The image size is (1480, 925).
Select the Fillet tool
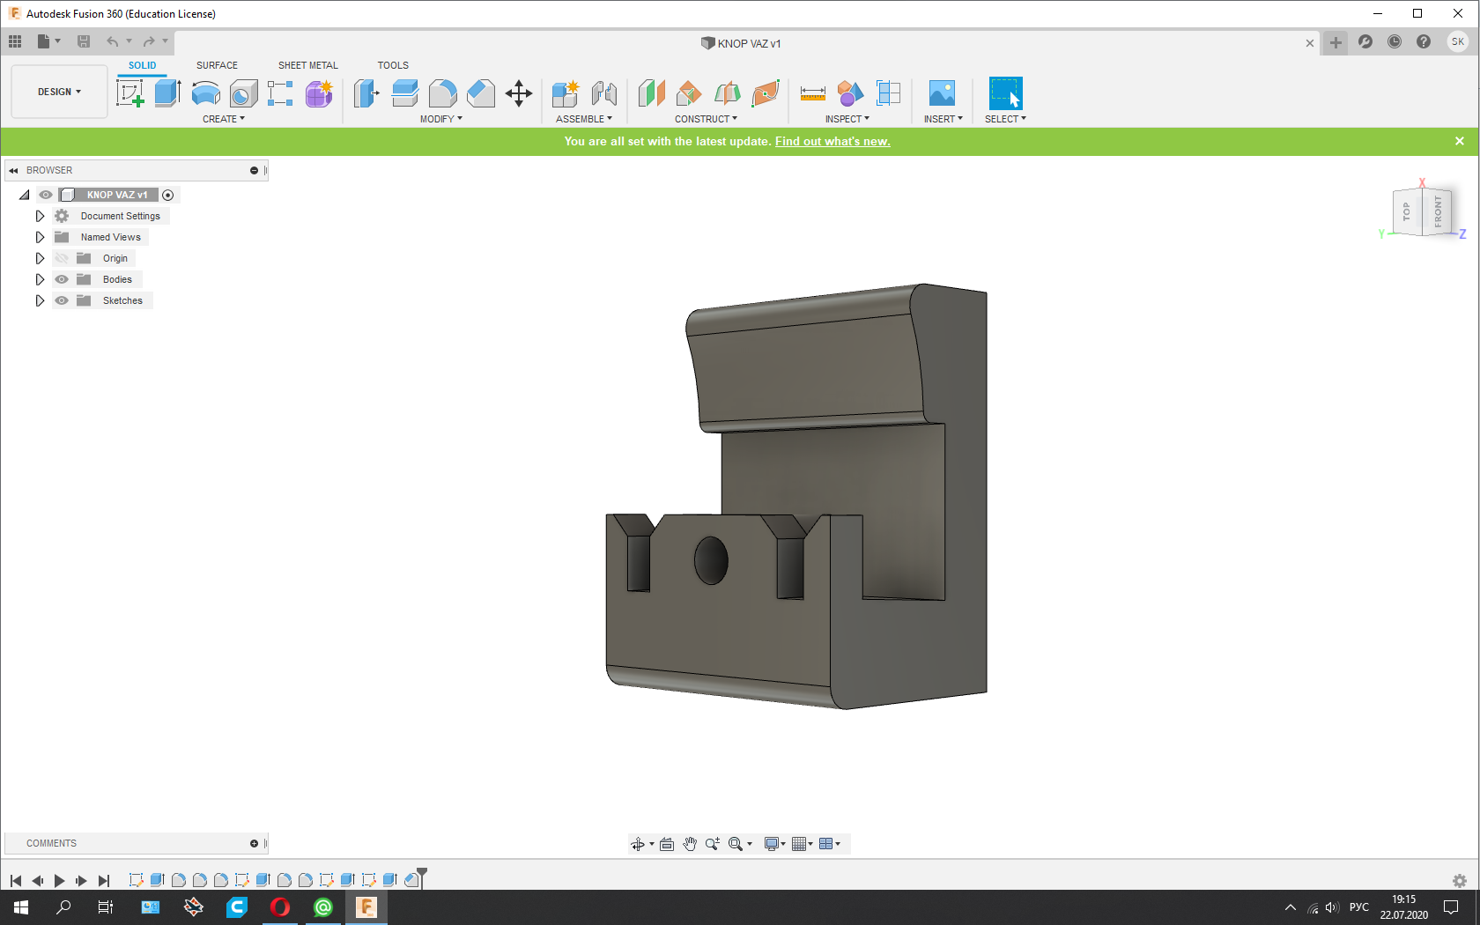[x=443, y=93]
